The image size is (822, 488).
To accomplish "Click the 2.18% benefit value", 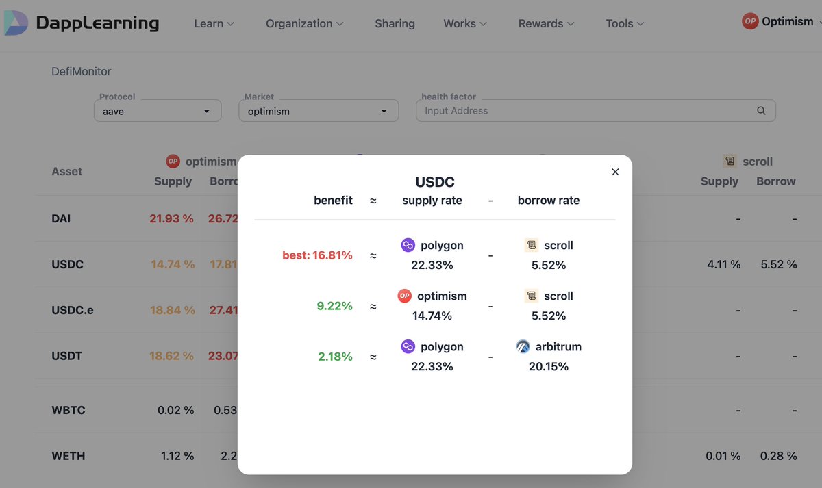I will pyautogui.click(x=335, y=357).
